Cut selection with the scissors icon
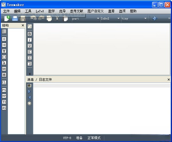Viewport: 172px width, 142px height. [x=57, y=18]
